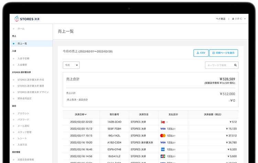This screenshot has width=258, height=163.
Task: Click the amount ¥ 37,512
Action: coord(232,136)
